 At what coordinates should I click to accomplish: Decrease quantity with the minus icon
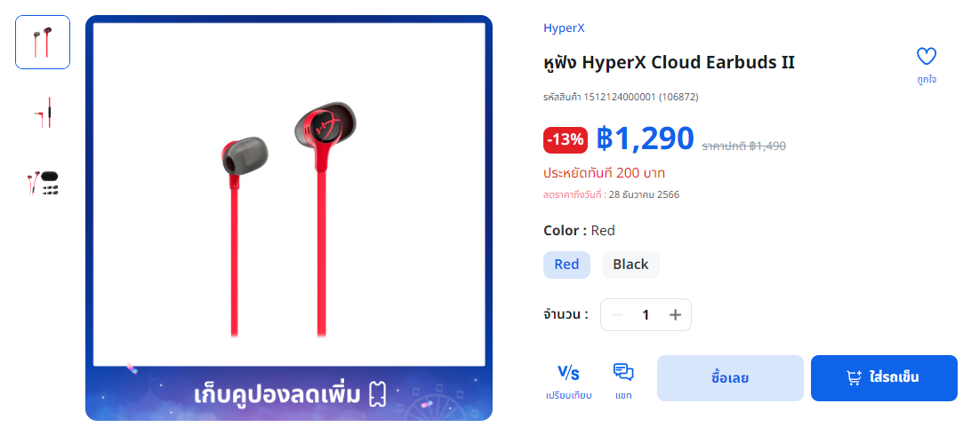click(616, 315)
